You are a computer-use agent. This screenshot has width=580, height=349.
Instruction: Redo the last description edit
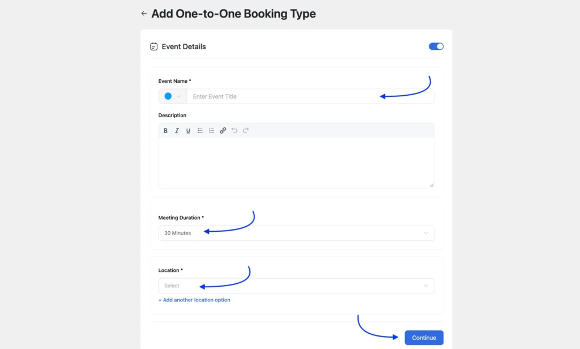246,130
